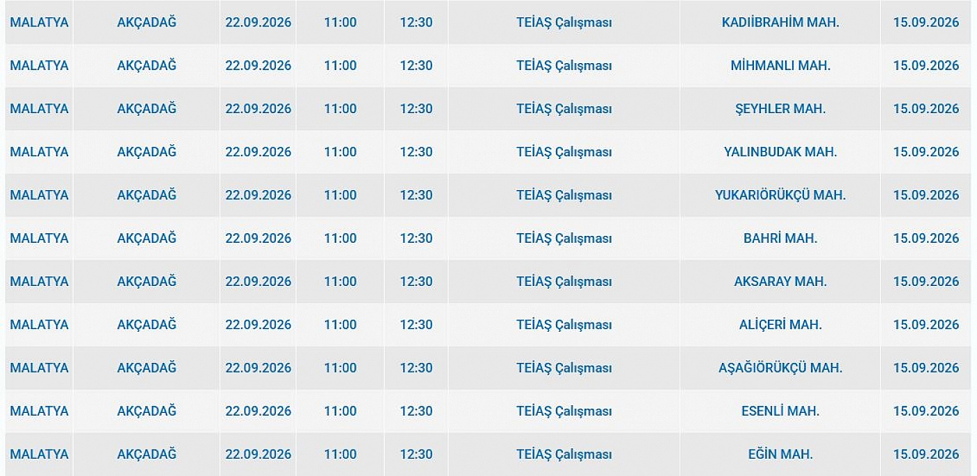This screenshot has height=476, width=977.
Task: Click 15.09.2026 date in ALİÇERİ row
Action: point(926,324)
